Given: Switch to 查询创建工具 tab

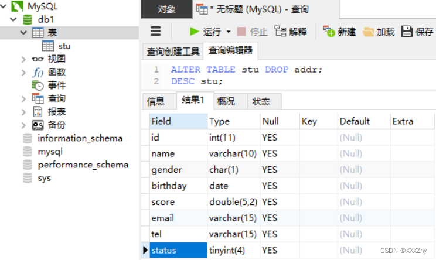Looking at the screenshot, I should point(173,52).
